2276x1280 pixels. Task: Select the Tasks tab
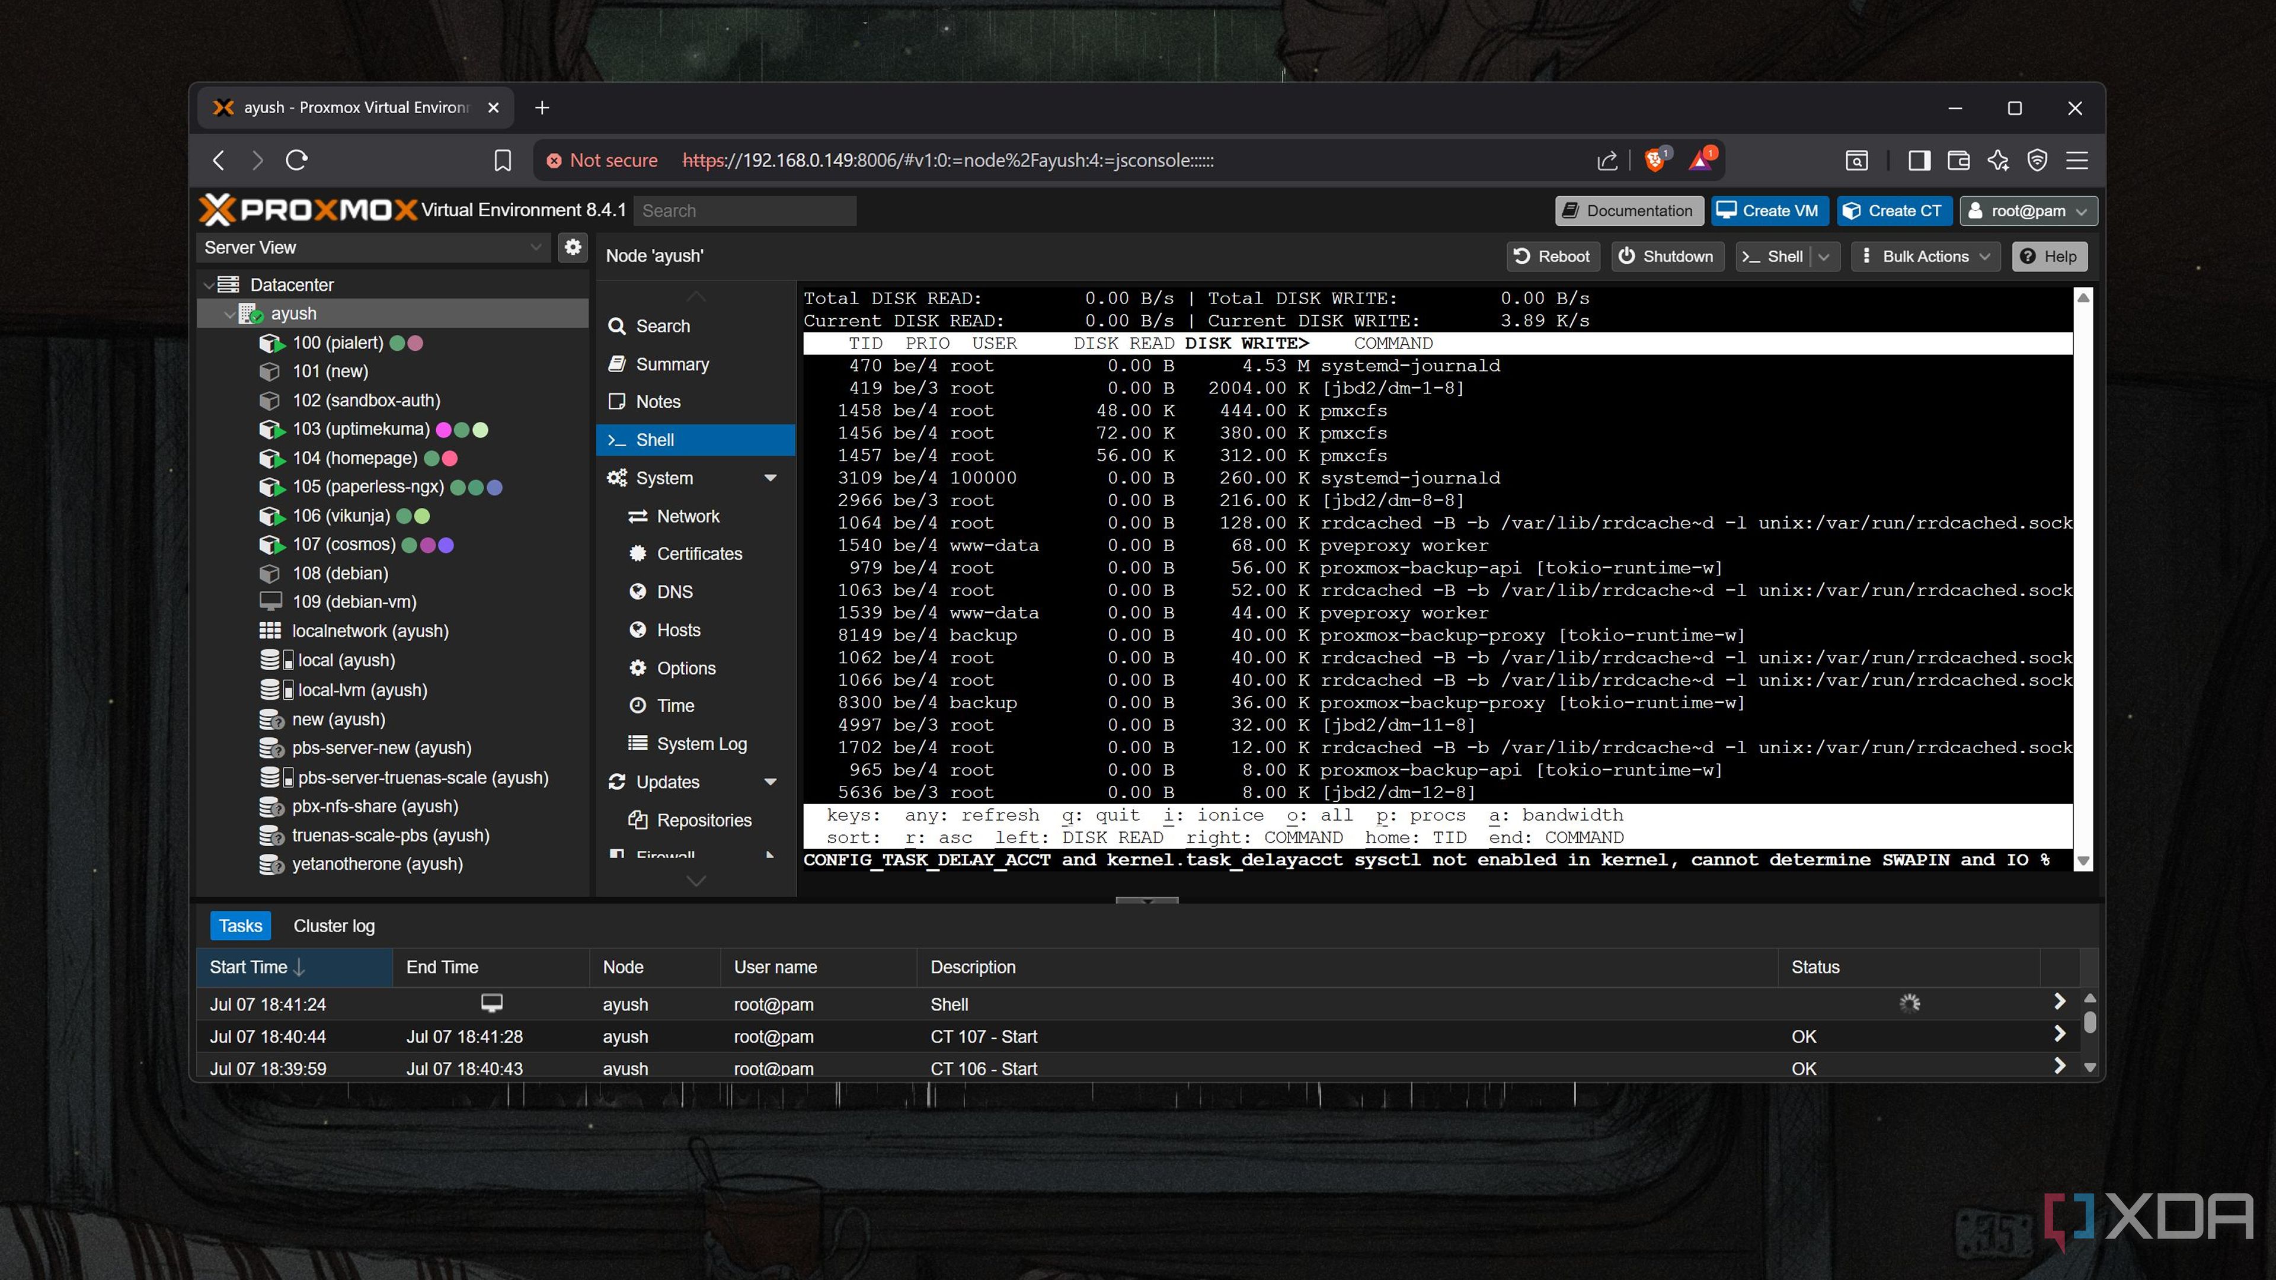click(x=240, y=925)
